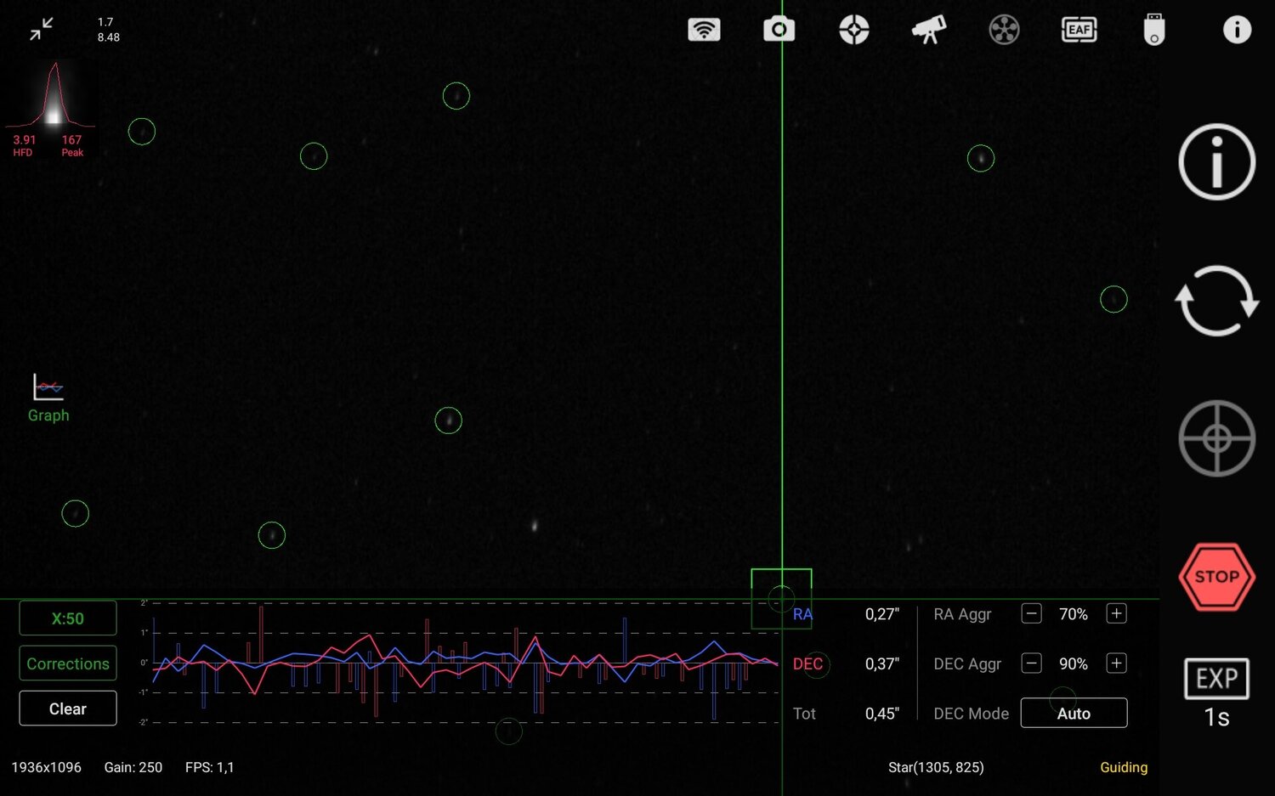Open the camera settings icon

click(x=779, y=29)
